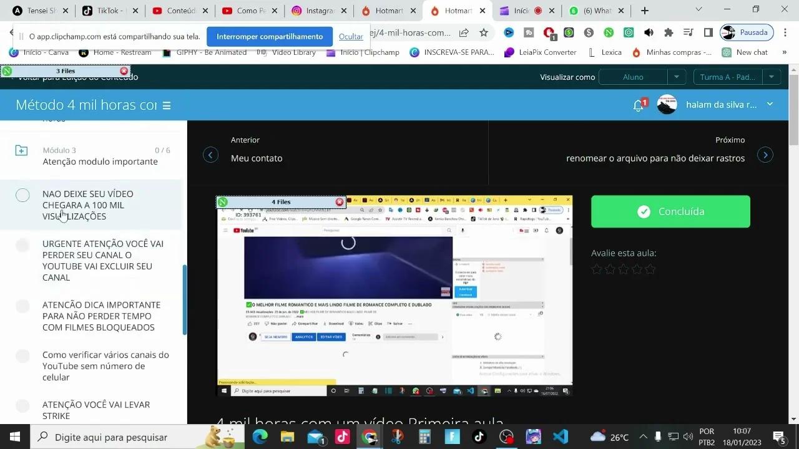Expand the halam da silva profile menu
This screenshot has height=449, width=799.
[x=770, y=104]
